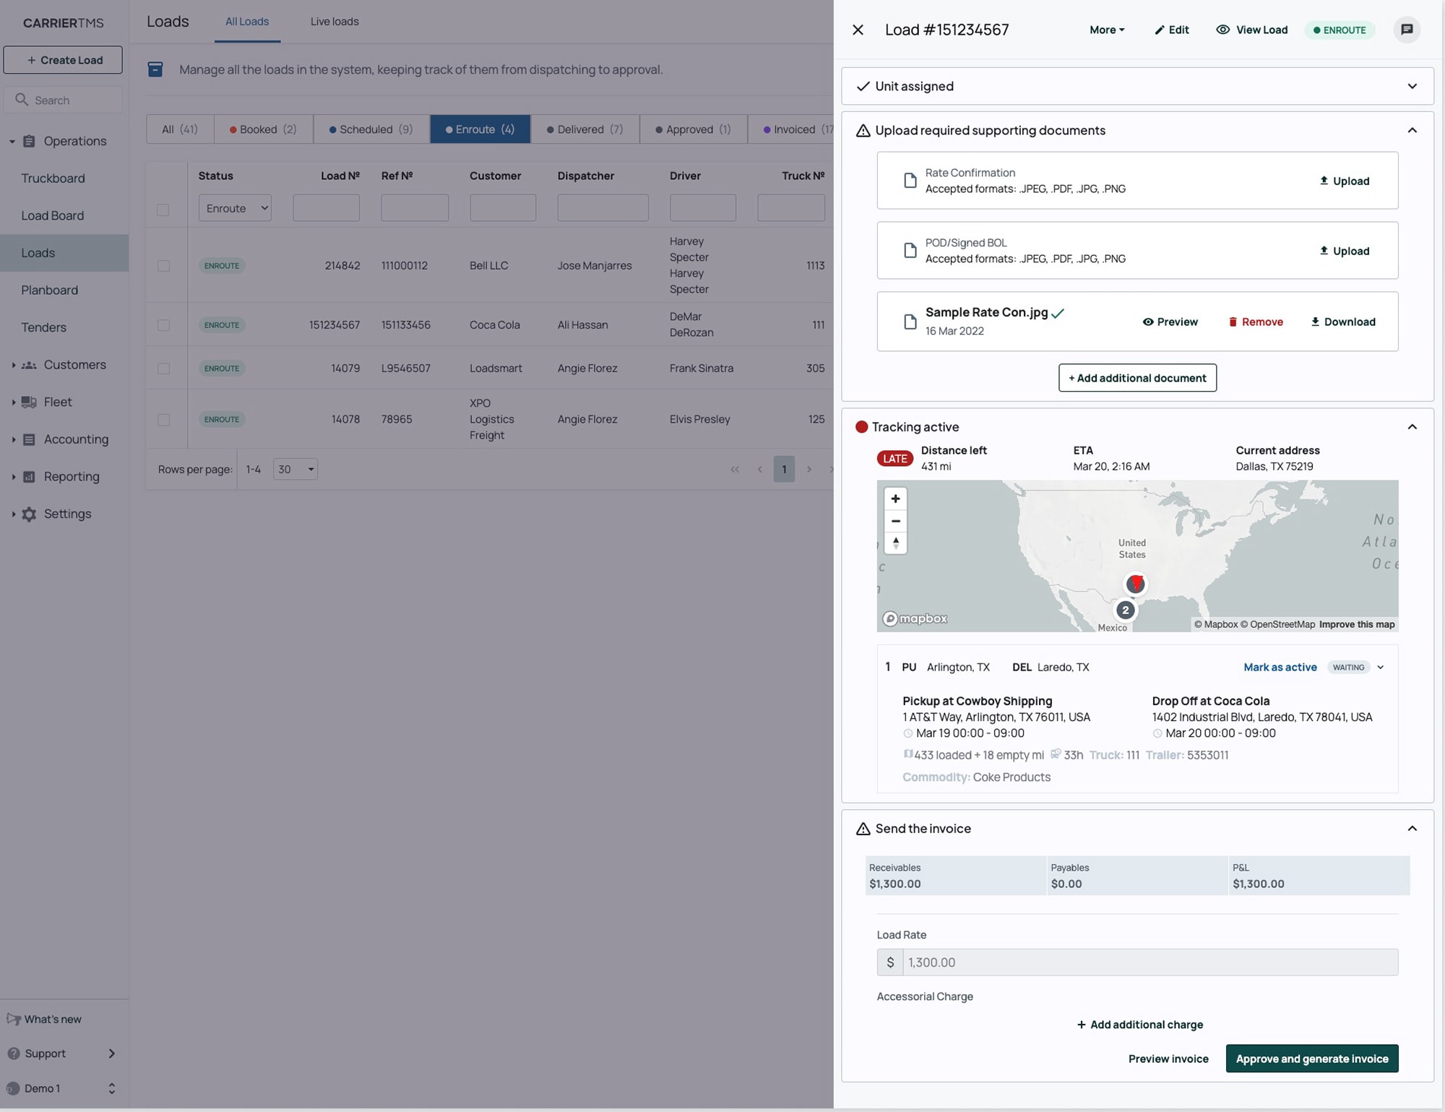Click the map zoom in button
The height and width of the screenshot is (1112, 1445).
point(895,499)
